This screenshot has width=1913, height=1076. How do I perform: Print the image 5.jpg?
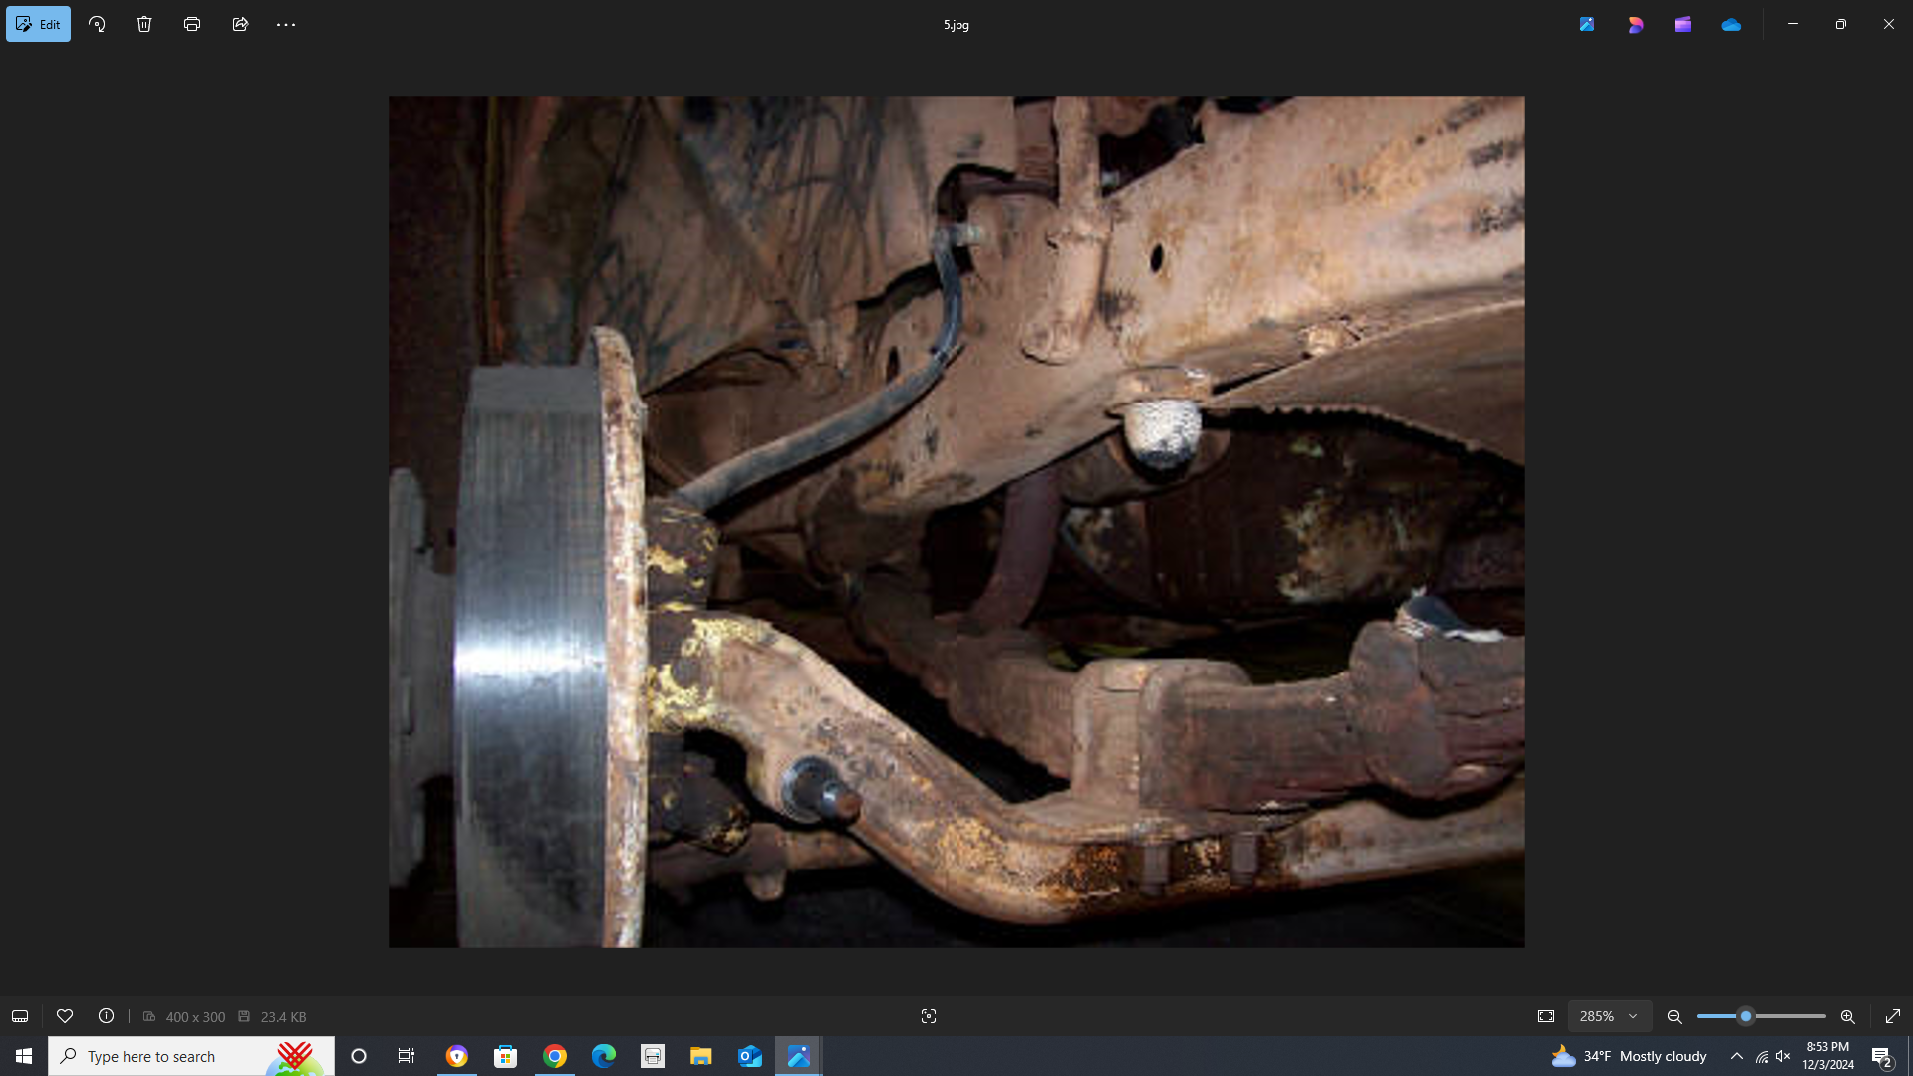(192, 24)
